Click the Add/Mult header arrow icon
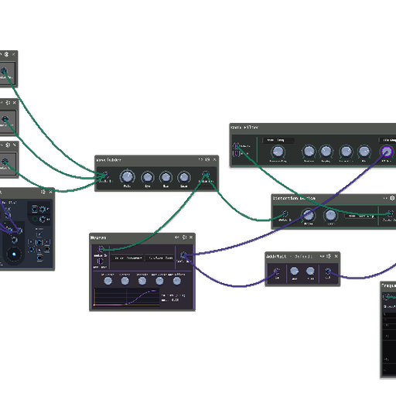Image resolution: width=396 pixels, height=396 pixels. pos(322,256)
